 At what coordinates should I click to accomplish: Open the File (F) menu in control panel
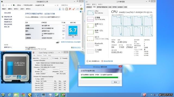4,9
